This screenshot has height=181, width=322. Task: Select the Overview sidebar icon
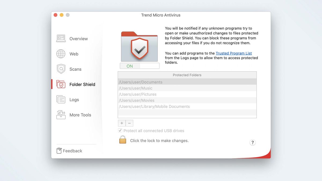61,38
